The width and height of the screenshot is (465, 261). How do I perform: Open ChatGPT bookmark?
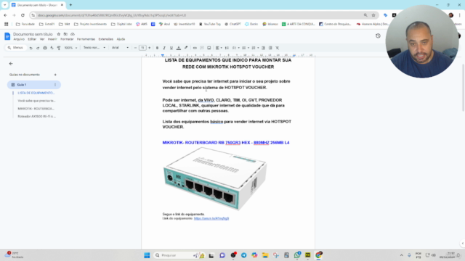(x=232, y=24)
